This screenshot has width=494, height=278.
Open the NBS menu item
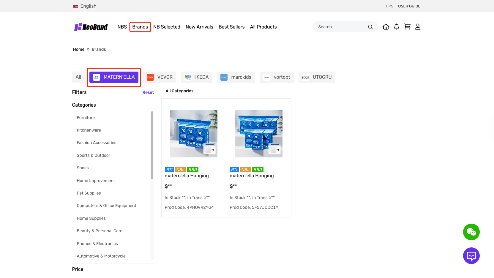click(x=122, y=27)
